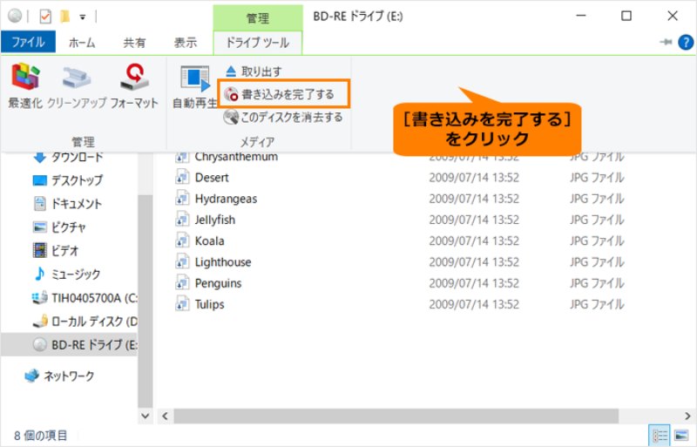Switch to the ホーム ribbon tab
The width and height of the screenshot is (697, 447).
[82, 43]
